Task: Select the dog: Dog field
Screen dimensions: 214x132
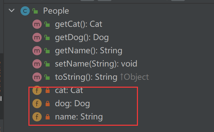Action: point(72,104)
